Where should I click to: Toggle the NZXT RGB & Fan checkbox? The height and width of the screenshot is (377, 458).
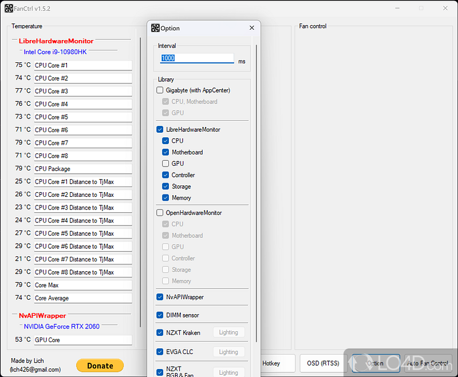[160, 372]
